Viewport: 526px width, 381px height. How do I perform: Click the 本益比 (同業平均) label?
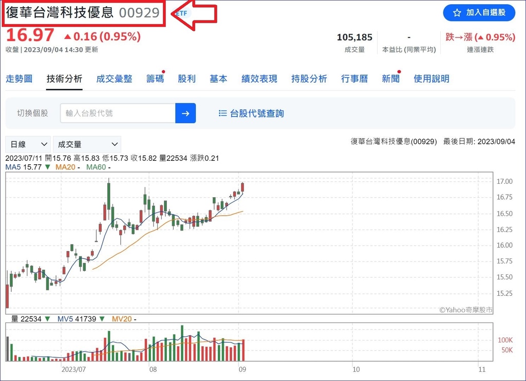(409, 50)
